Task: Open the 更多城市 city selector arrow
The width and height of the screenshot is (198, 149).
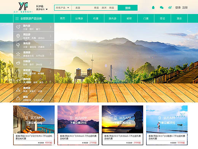Action: coord(46,9)
